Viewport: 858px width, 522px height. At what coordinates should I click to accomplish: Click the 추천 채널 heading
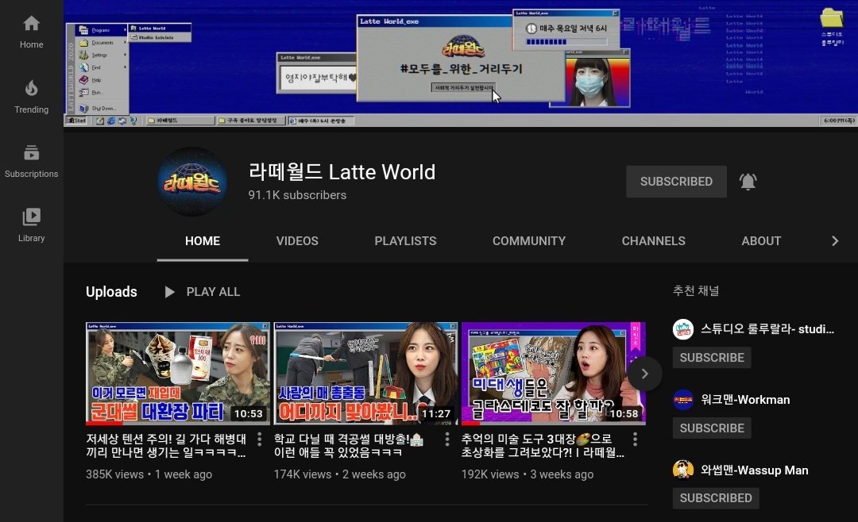[695, 291]
